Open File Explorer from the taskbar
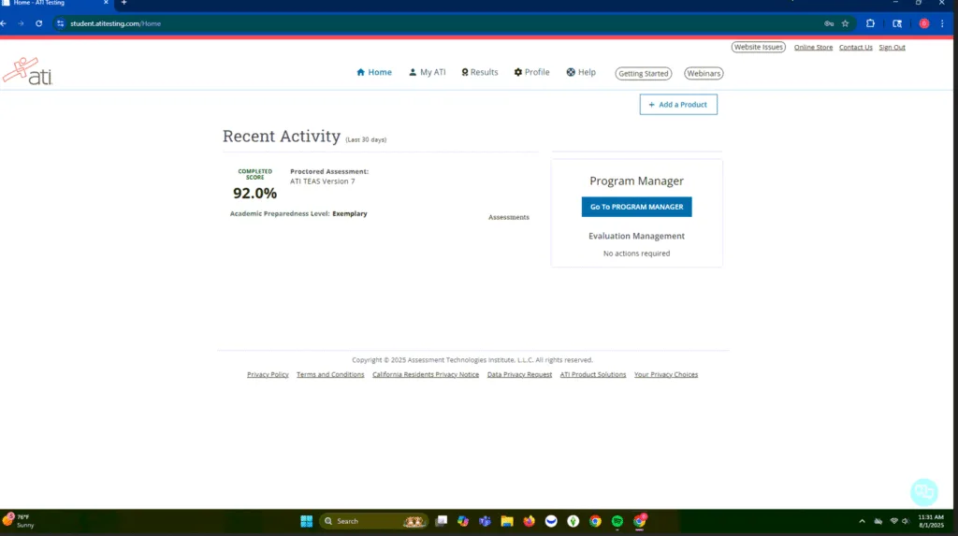Image resolution: width=958 pixels, height=536 pixels. pyautogui.click(x=507, y=521)
